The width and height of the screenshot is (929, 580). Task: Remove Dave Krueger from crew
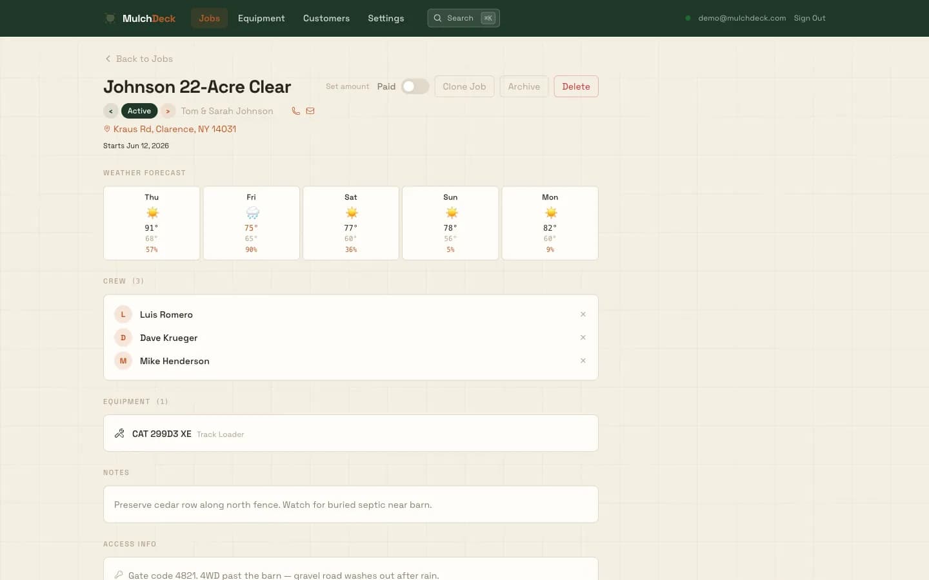coord(583,338)
